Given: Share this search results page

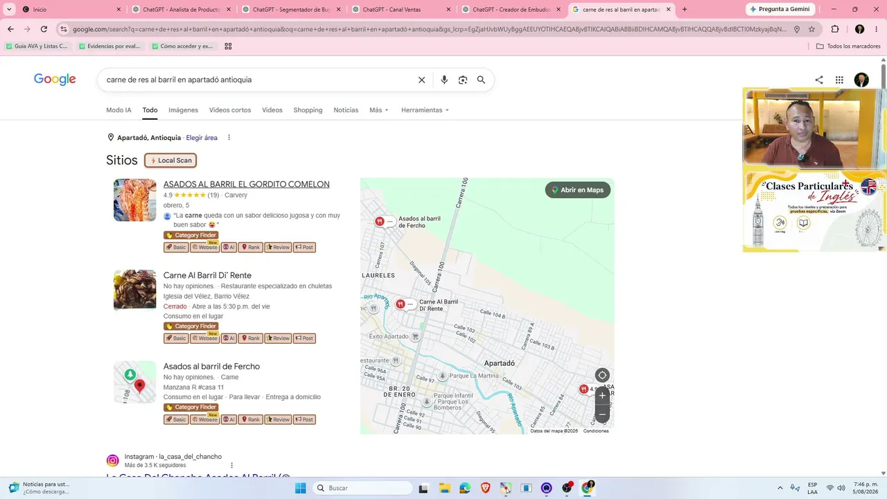Looking at the screenshot, I should (x=819, y=80).
